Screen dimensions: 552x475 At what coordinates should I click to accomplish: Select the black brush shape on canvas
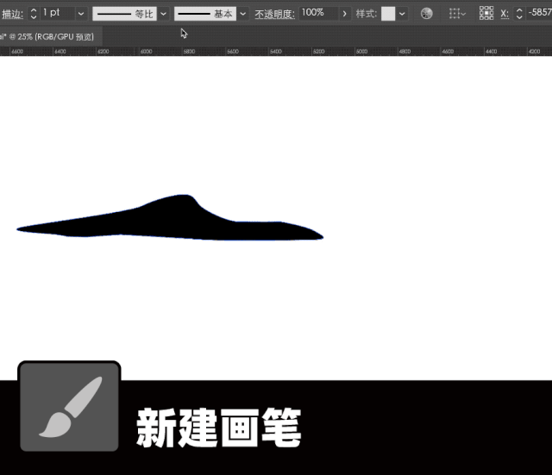pos(172,221)
